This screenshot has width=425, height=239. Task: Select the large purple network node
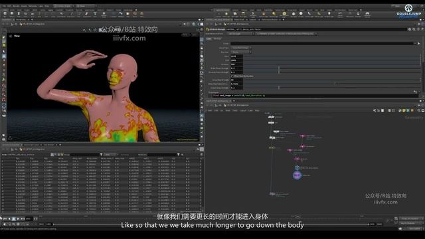[x=297, y=175]
